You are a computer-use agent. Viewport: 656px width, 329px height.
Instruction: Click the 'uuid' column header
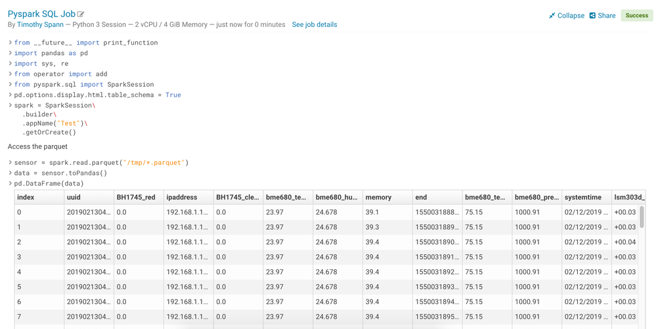click(x=89, y=197)
